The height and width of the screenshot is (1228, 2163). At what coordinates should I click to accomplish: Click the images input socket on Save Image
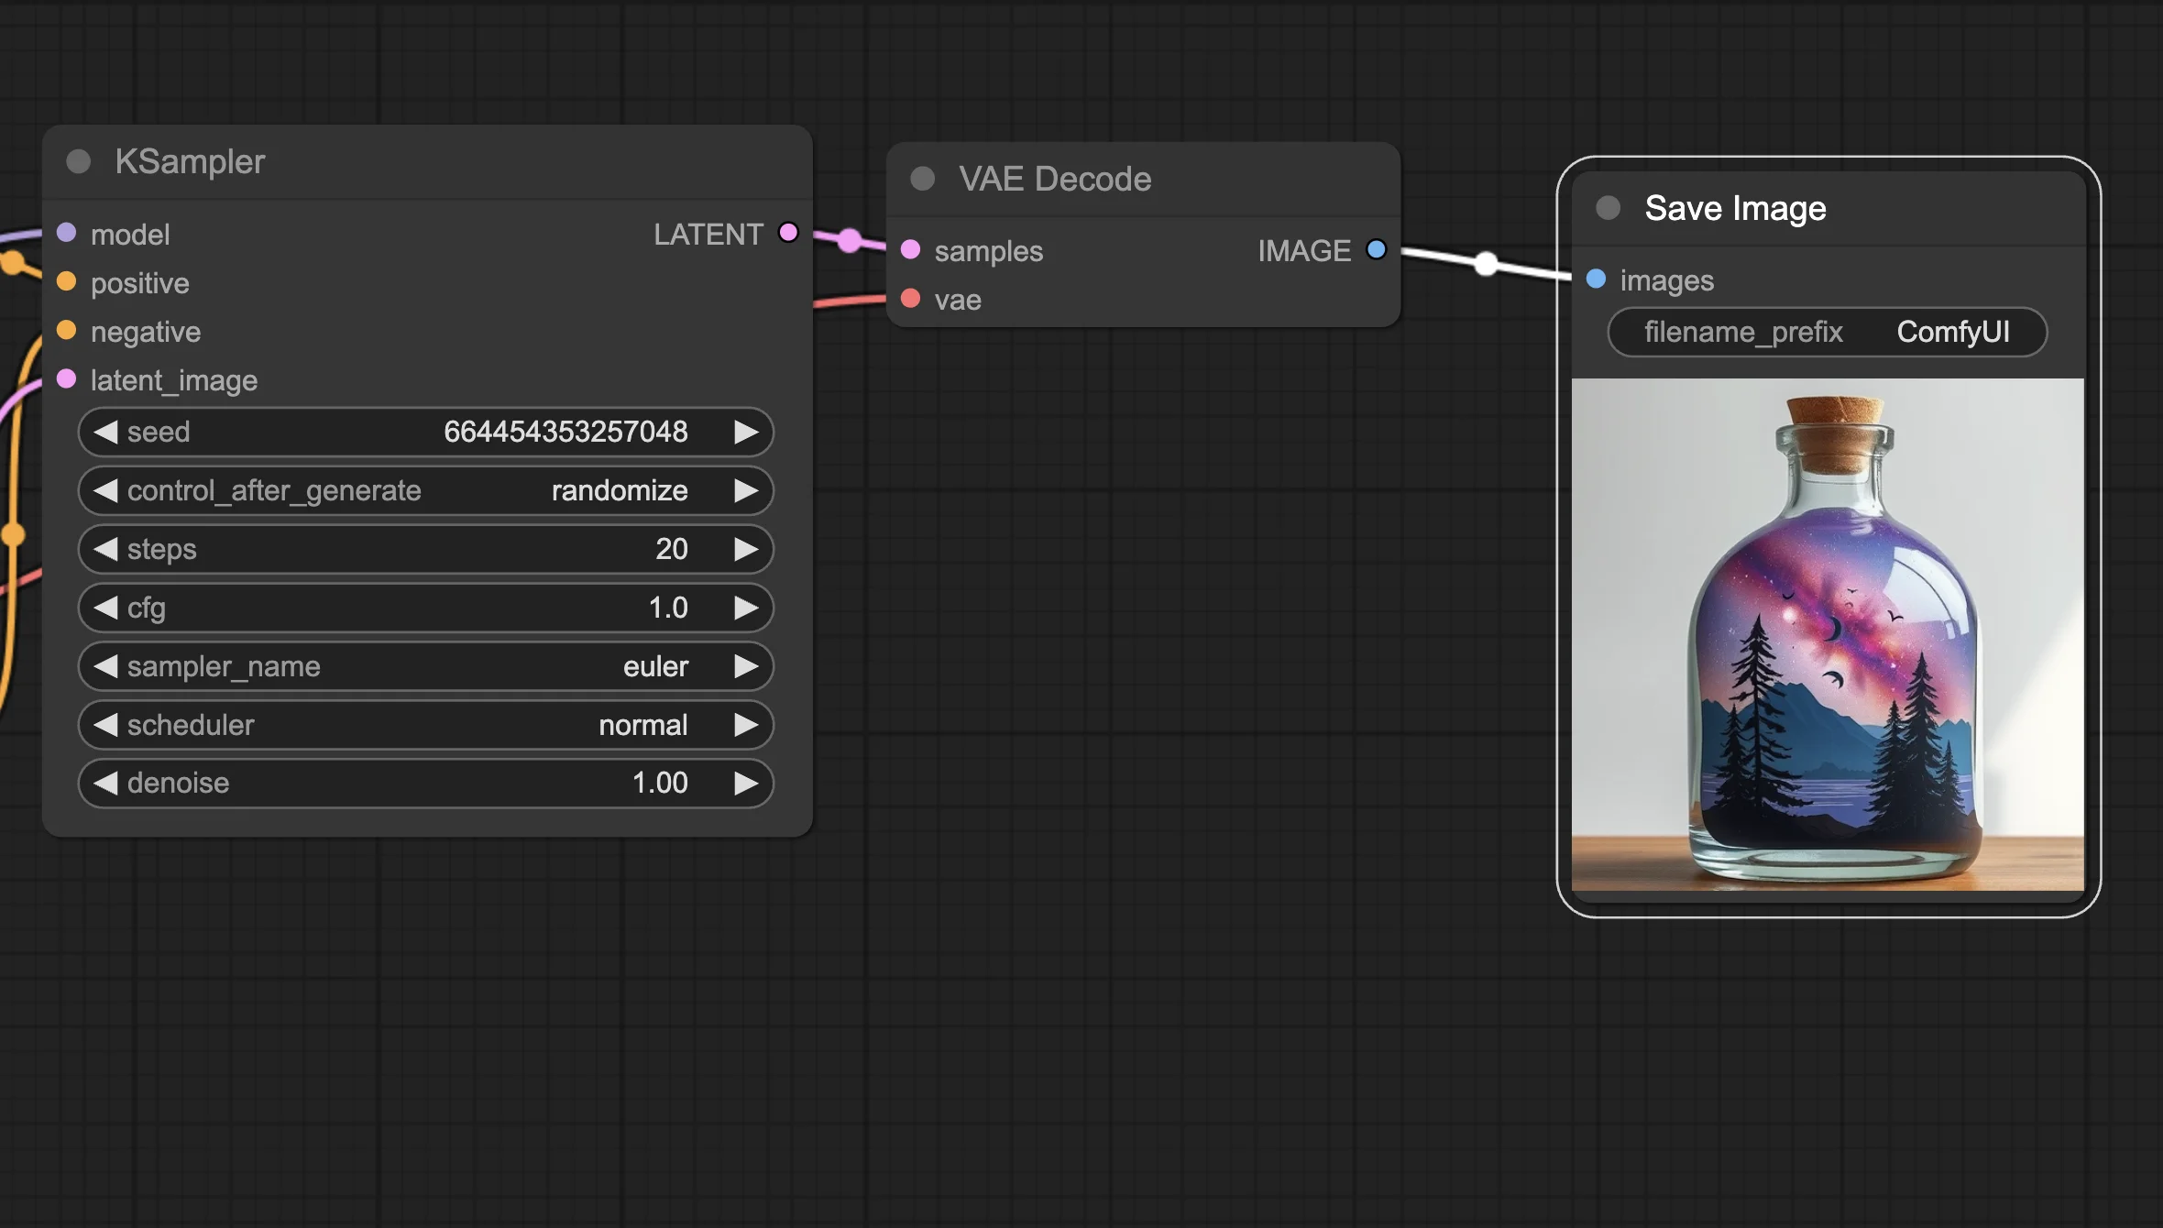1596,279
